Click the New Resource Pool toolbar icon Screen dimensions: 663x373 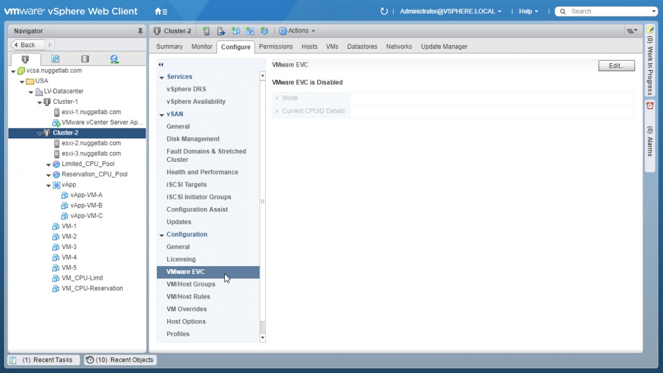[x=264, y=31]
